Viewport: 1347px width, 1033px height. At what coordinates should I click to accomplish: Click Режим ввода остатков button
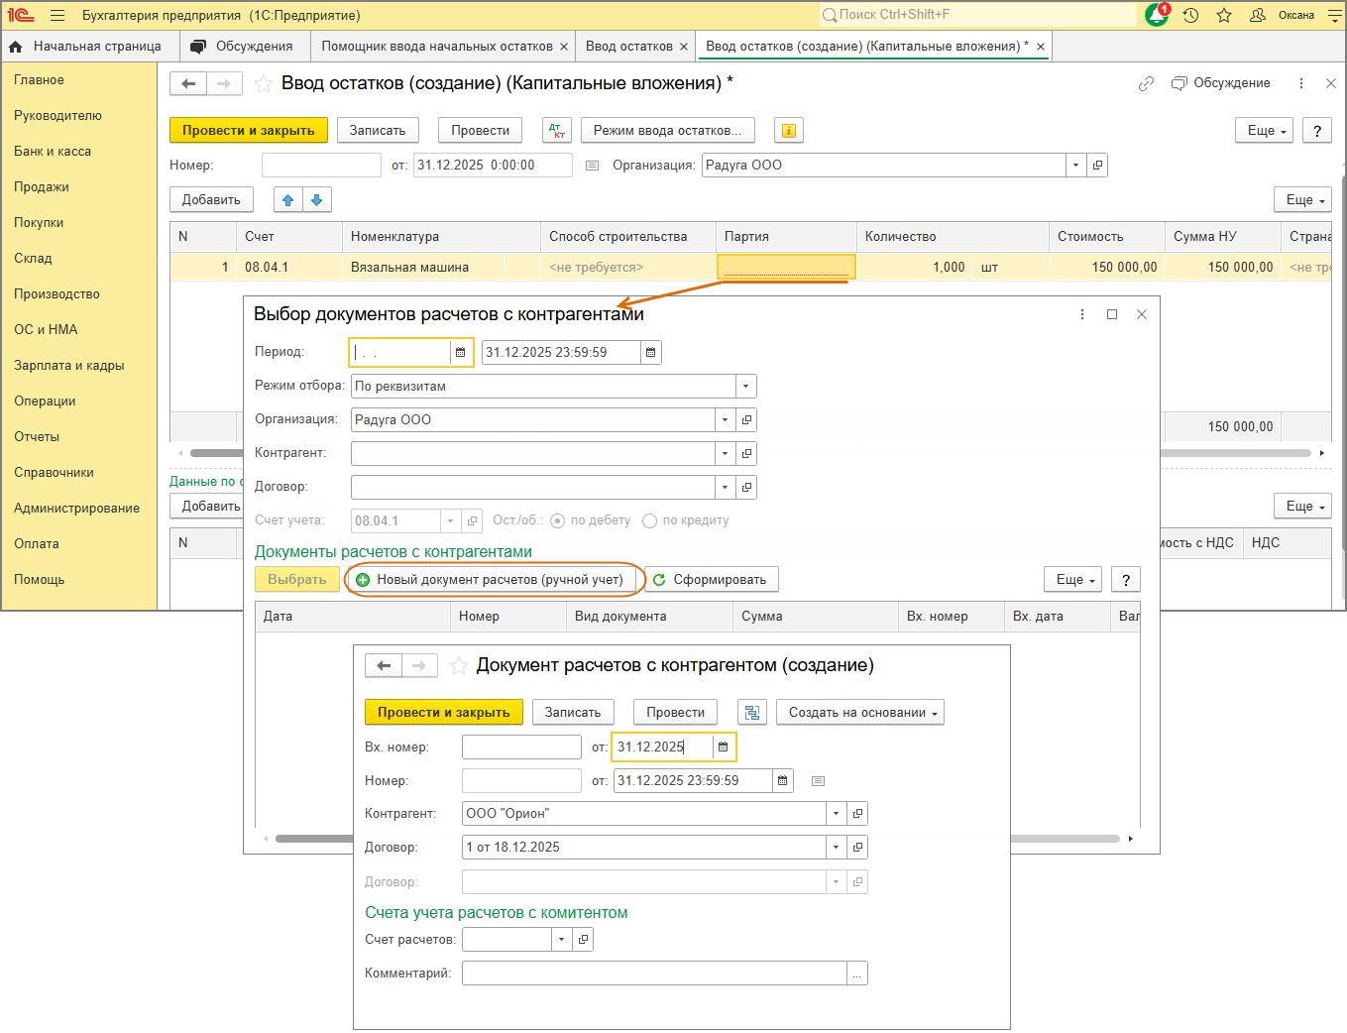coord(667,130)
